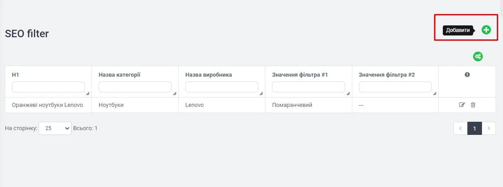503x187 pixels.
Task: Edit the Оранжеві ноутбуки Lenovo row
Action: [x=462, y=105]
